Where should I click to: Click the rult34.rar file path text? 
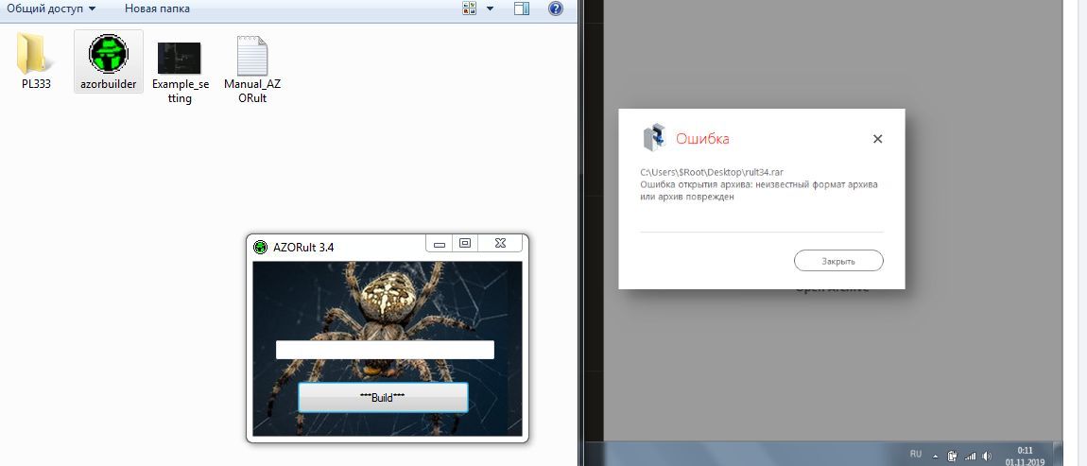click(714, 172)
